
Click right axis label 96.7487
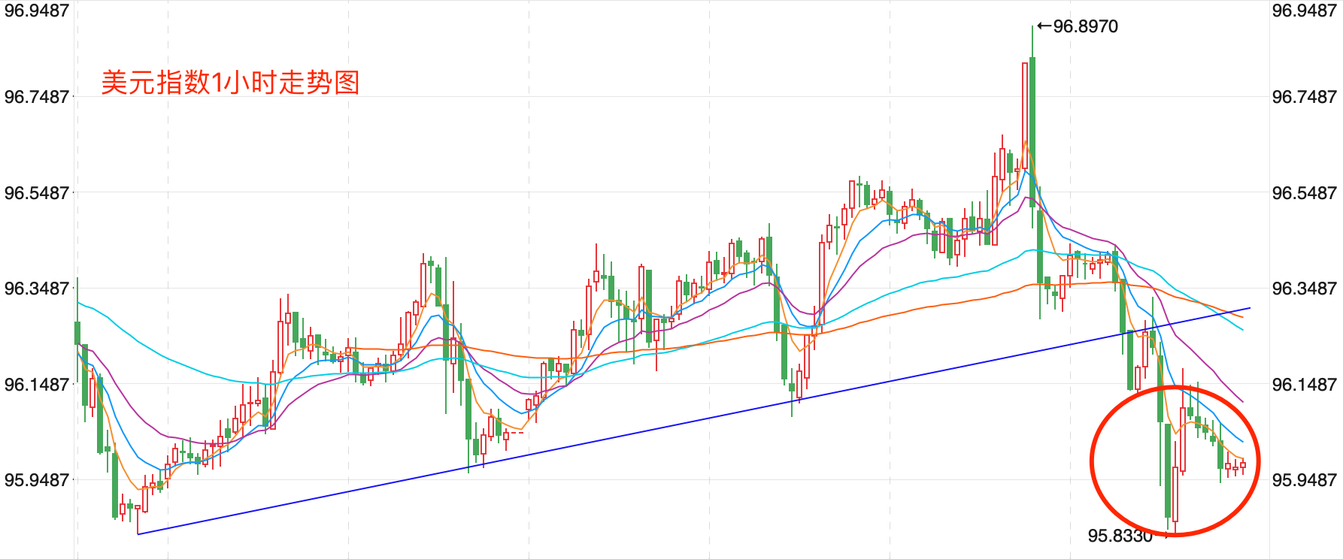(x=1304, y=97)
